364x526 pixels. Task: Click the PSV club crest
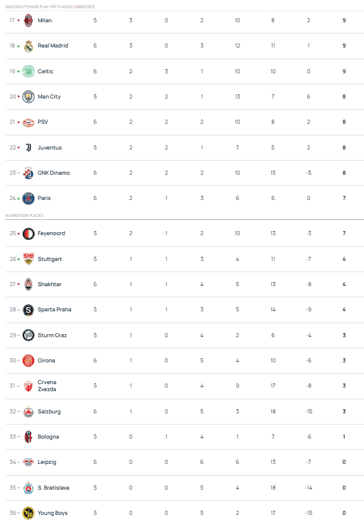[28, 122]
